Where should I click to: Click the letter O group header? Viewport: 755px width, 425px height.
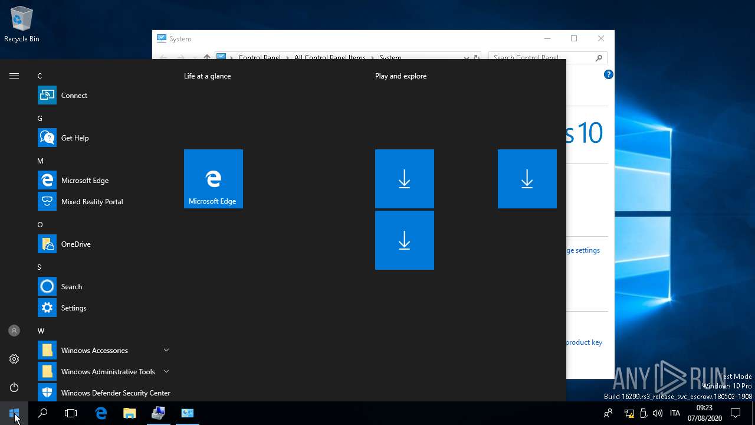(40, 224)
